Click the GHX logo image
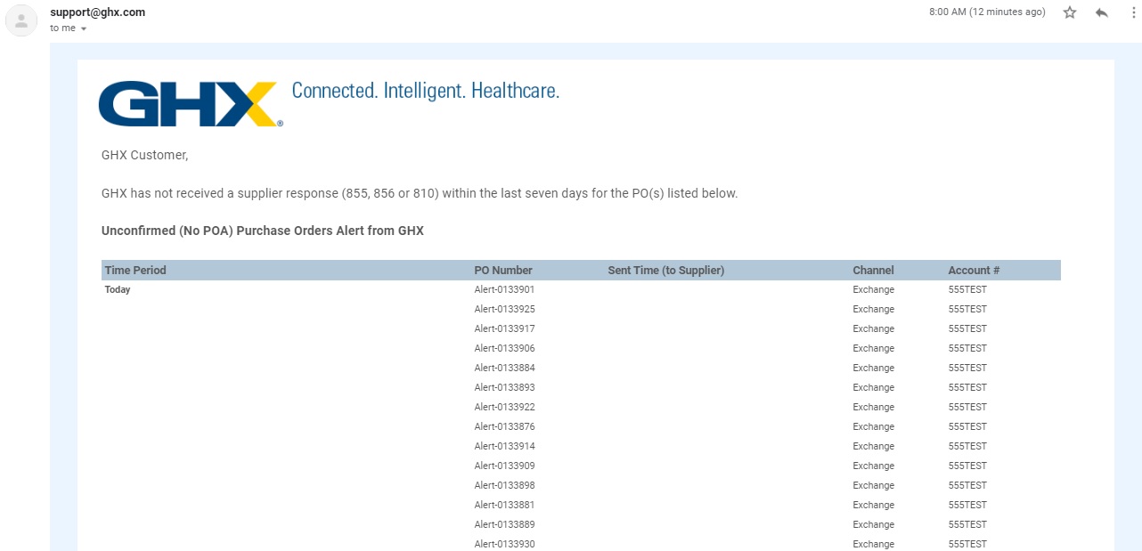 191,104
